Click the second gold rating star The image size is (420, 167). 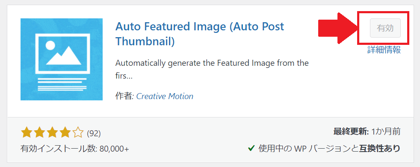(x=39, y=132)
